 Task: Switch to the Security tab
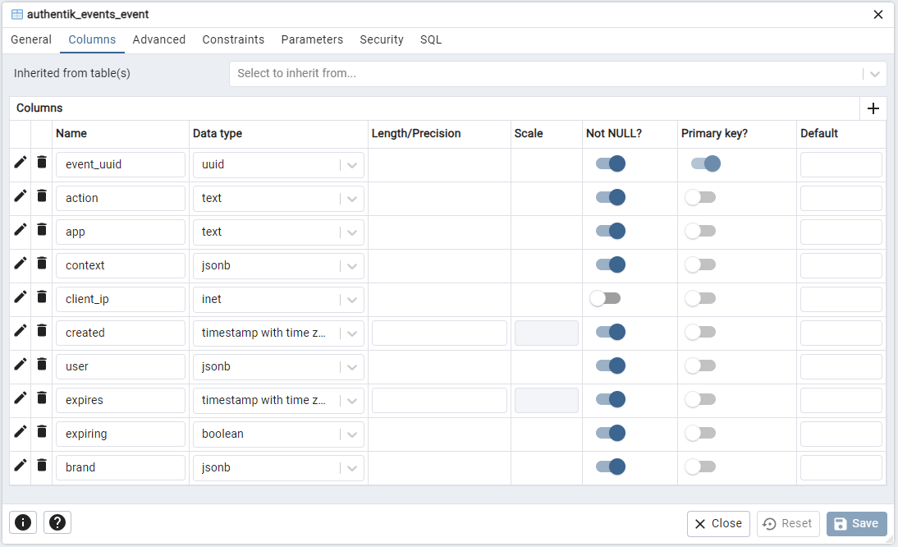tap(382, 39)
